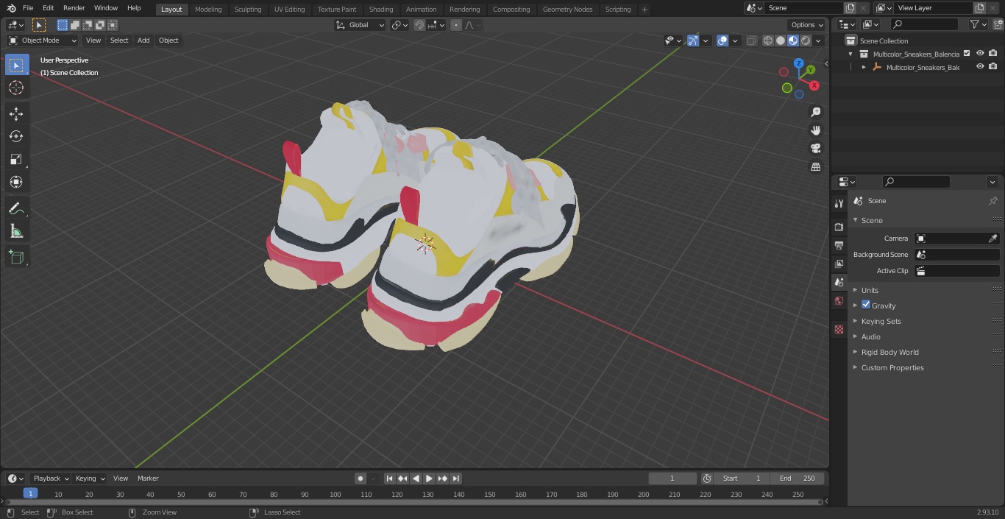
Task: Switch to material preview shading
Action: [793, 40]
